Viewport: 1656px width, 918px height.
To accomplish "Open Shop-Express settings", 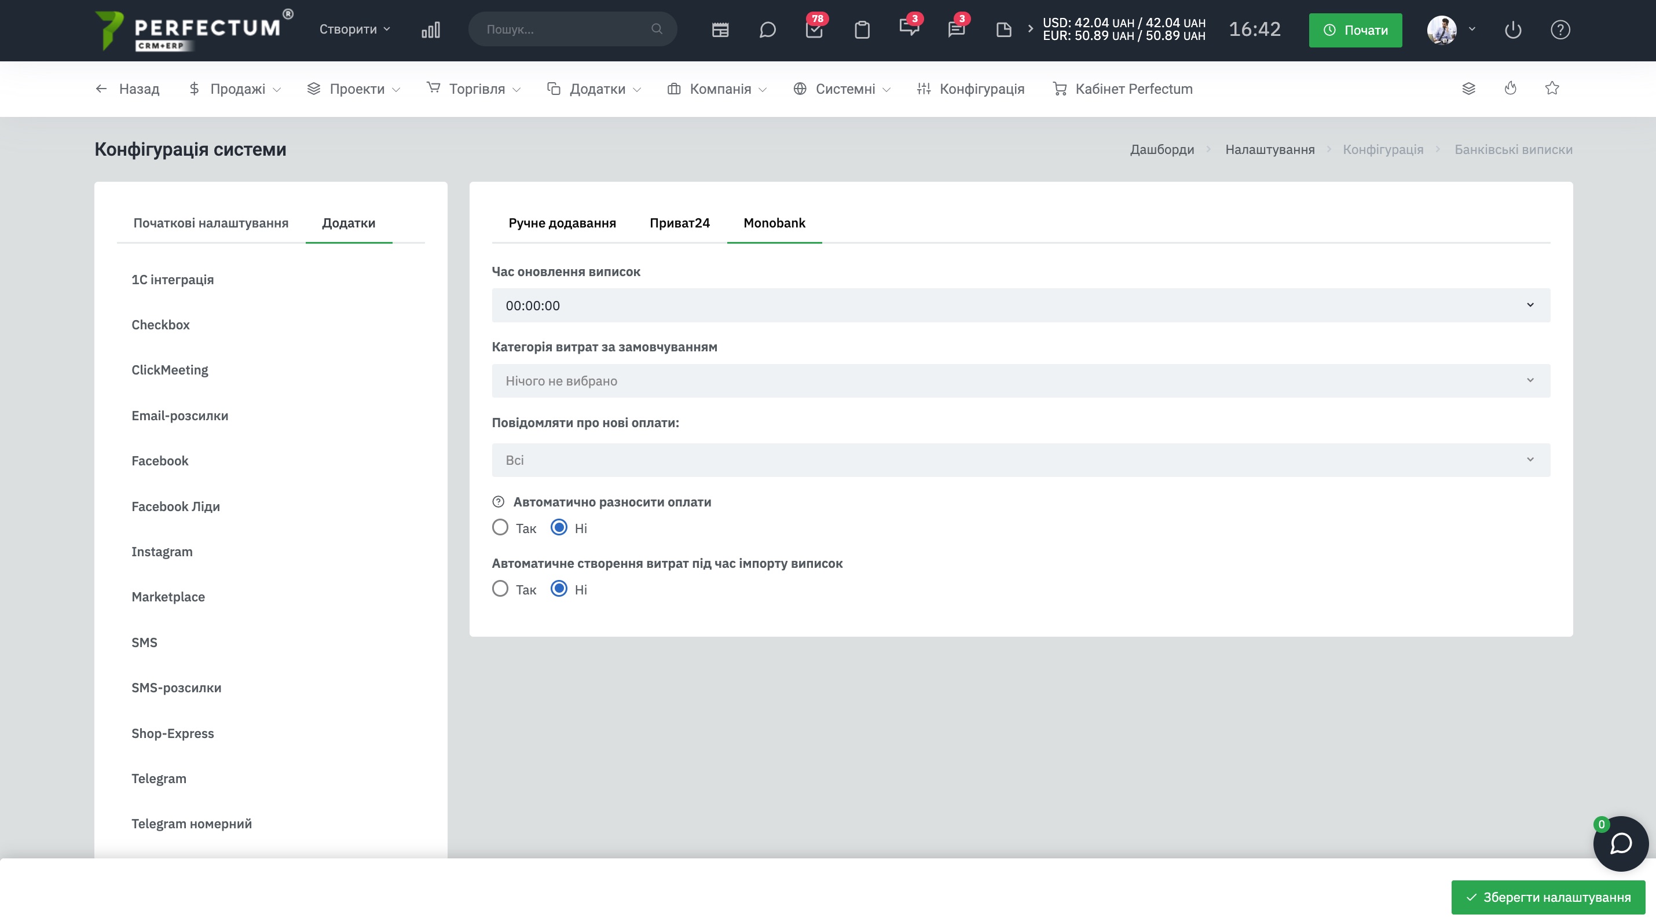I will point(173,733).
